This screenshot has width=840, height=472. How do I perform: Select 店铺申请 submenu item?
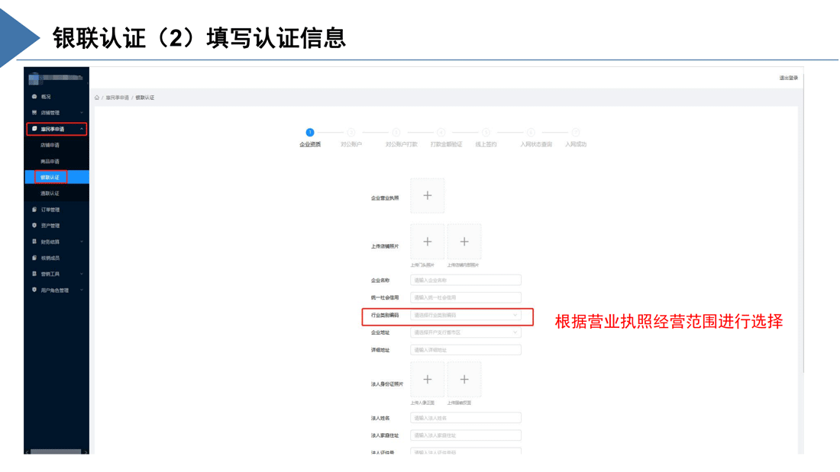coord(50,145)
